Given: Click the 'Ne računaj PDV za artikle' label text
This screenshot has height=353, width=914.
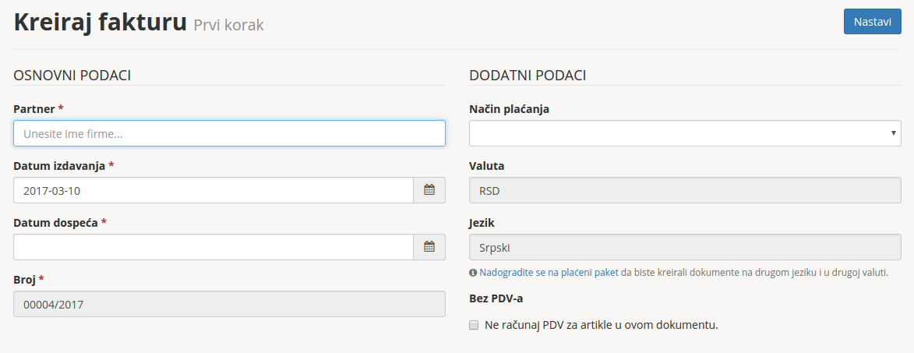Looking at the screenshot, I should [600, 325].
